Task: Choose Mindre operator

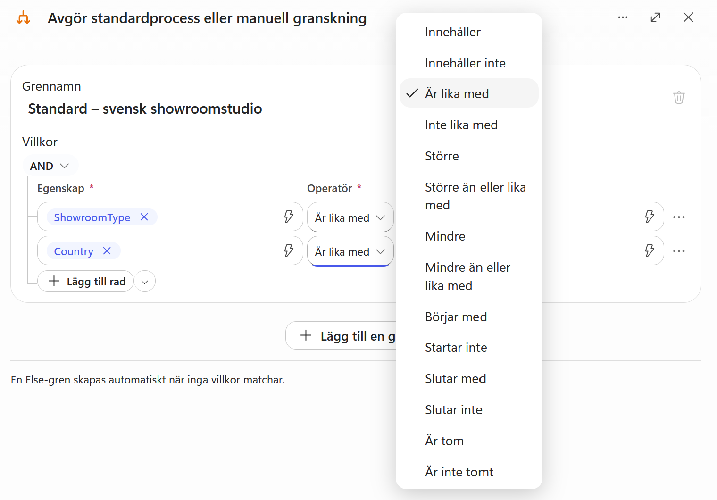Action: [469, 236]
